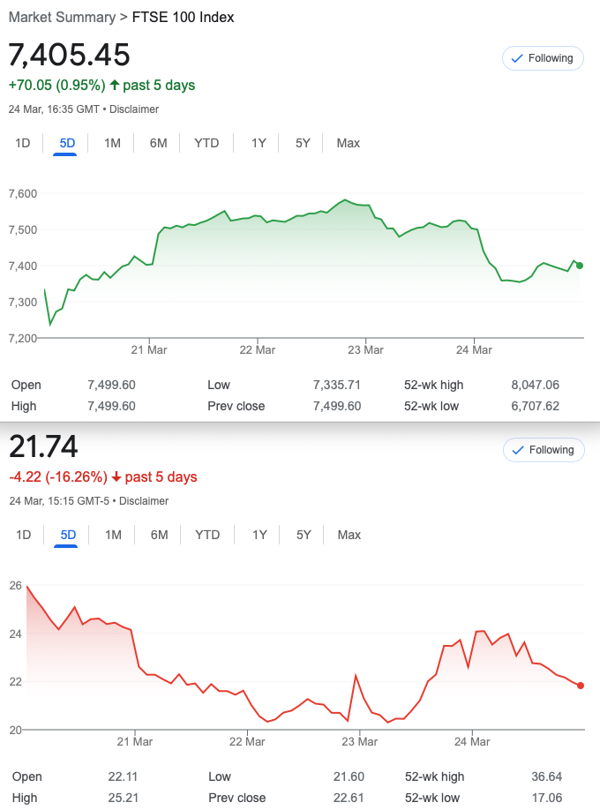The width and height of the screenshot is (600, 810).
Task: Click FTSE 100 price 7,405.45
Action: (x=69, y=55)
